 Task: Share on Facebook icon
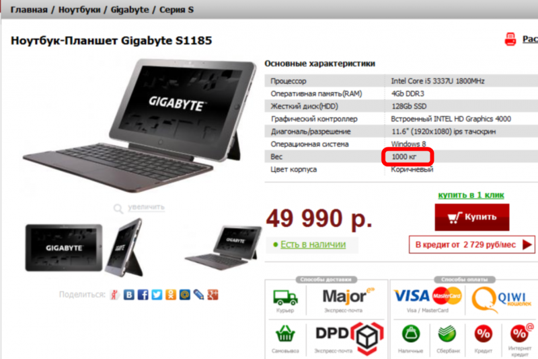[143, 295]
